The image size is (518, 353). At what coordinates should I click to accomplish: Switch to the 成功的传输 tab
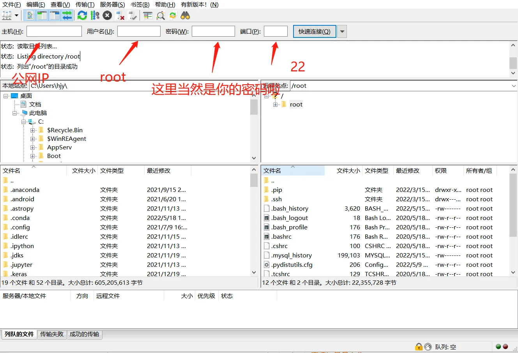click(x=84, y=334)
